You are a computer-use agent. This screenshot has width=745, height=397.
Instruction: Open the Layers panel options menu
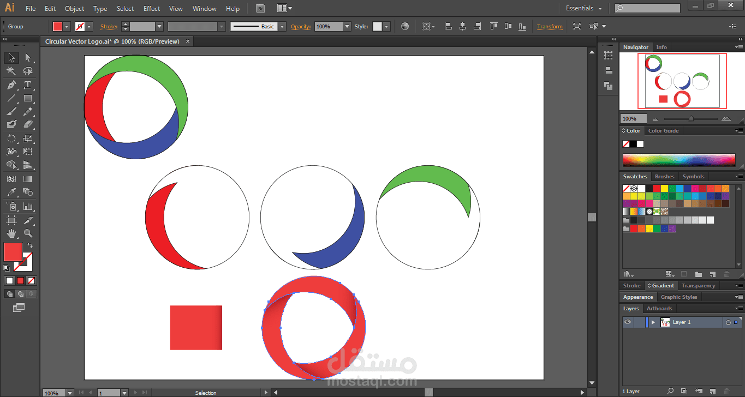[x=738, y=309]
